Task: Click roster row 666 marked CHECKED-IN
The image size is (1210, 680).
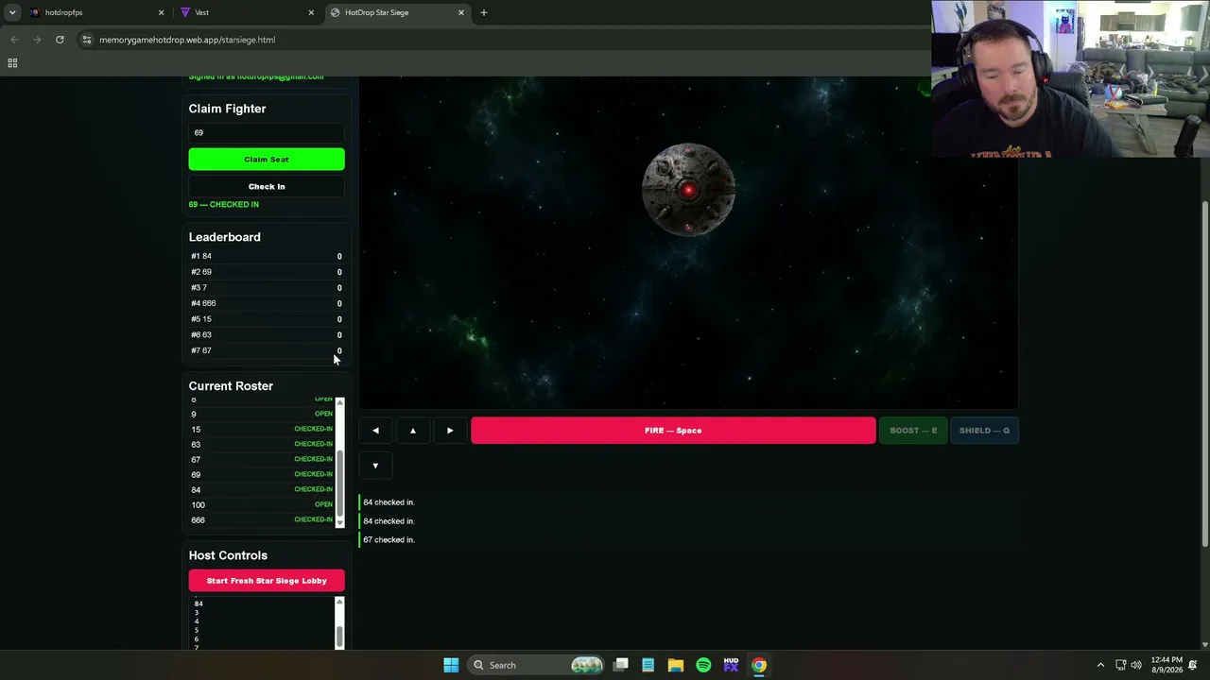Action: pyautogui.click(x=262, y=520)
